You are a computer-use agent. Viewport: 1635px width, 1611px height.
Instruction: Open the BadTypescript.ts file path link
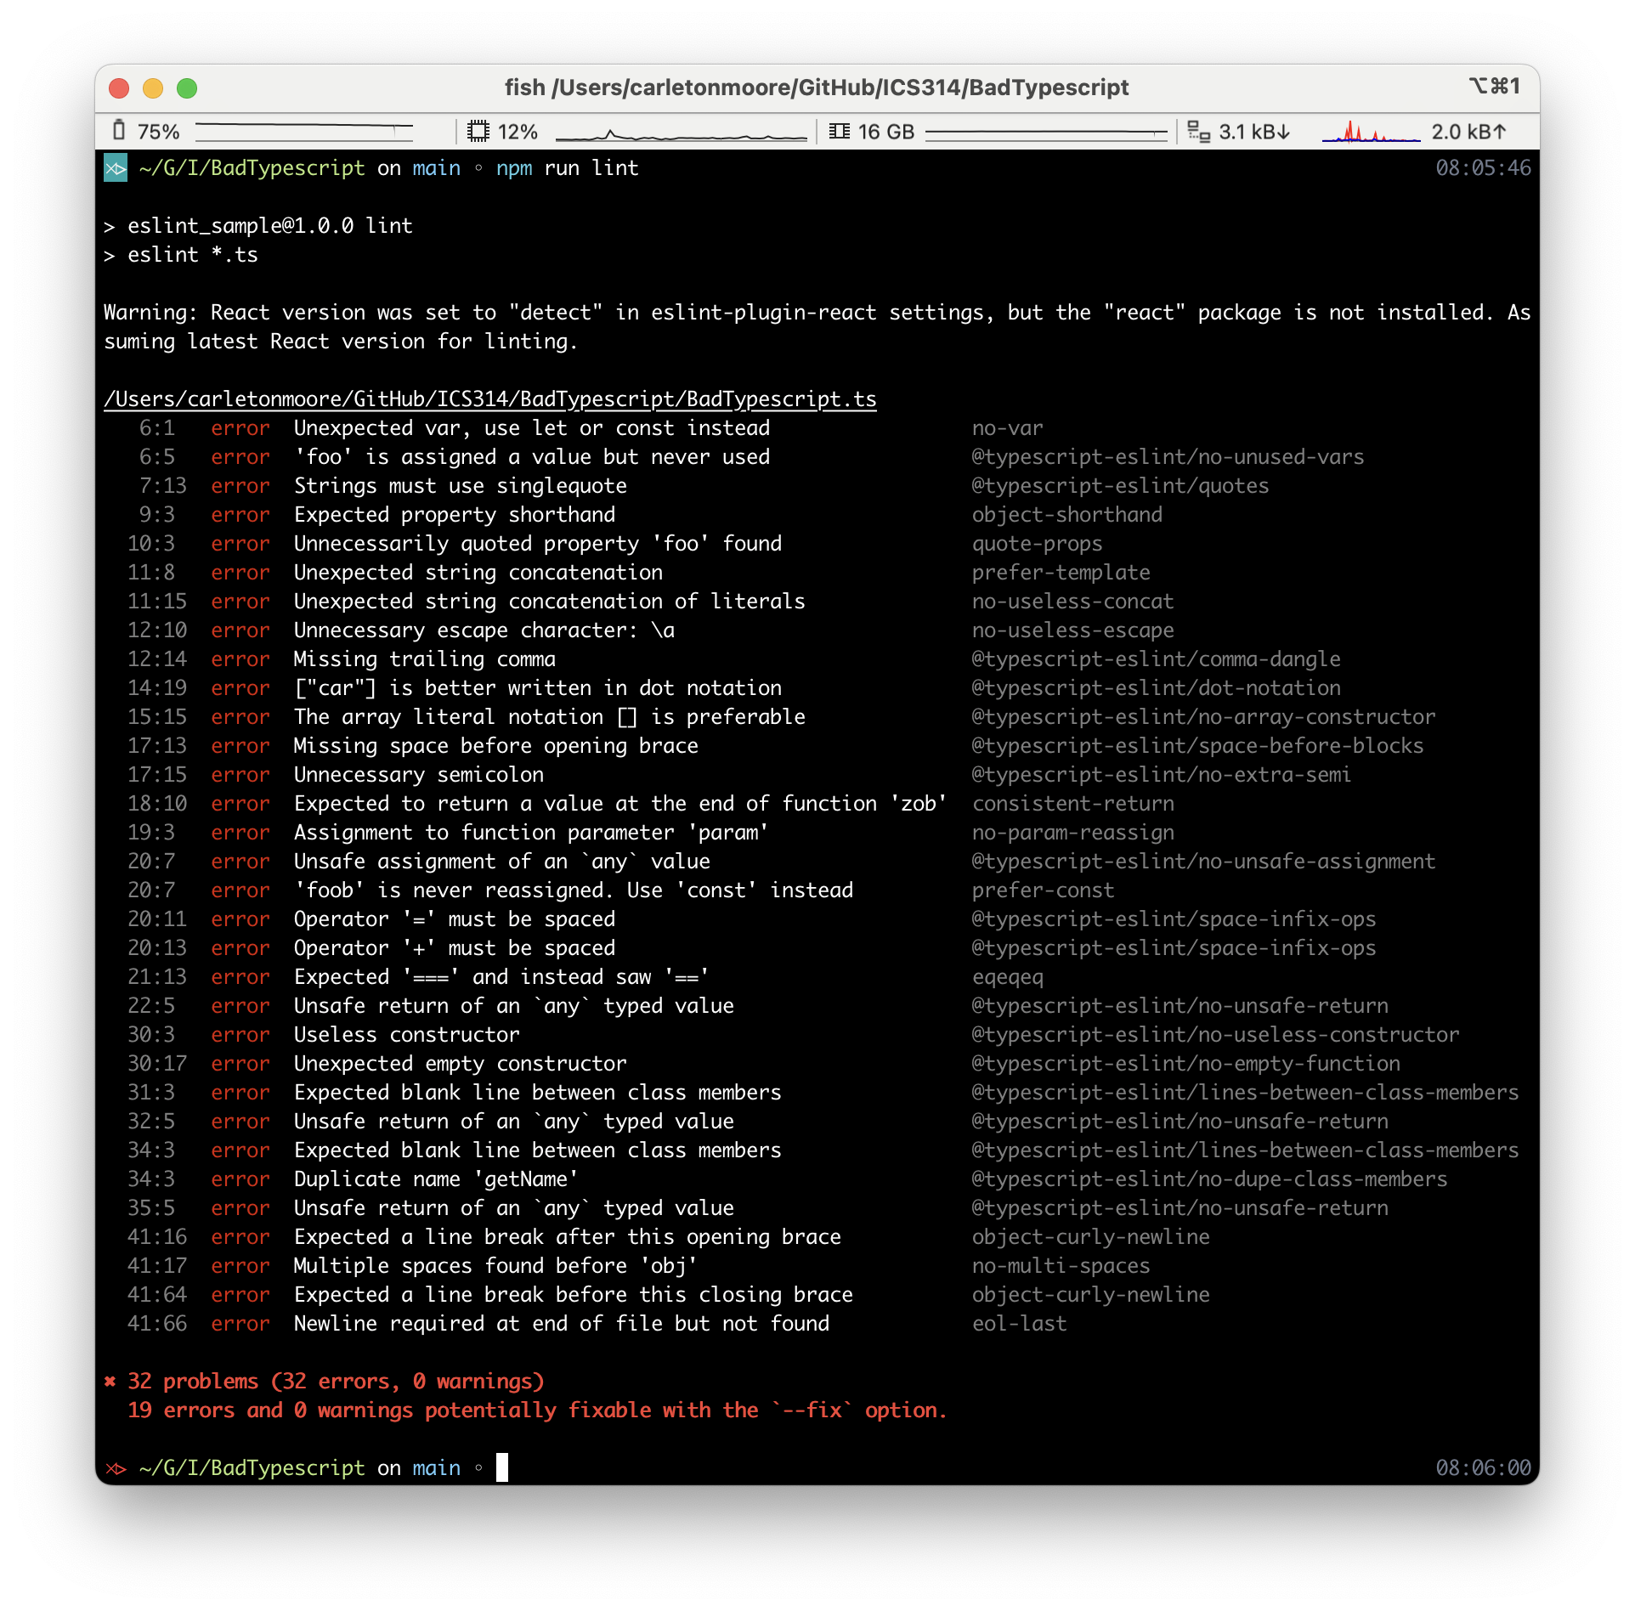click(x=489, y=399)
